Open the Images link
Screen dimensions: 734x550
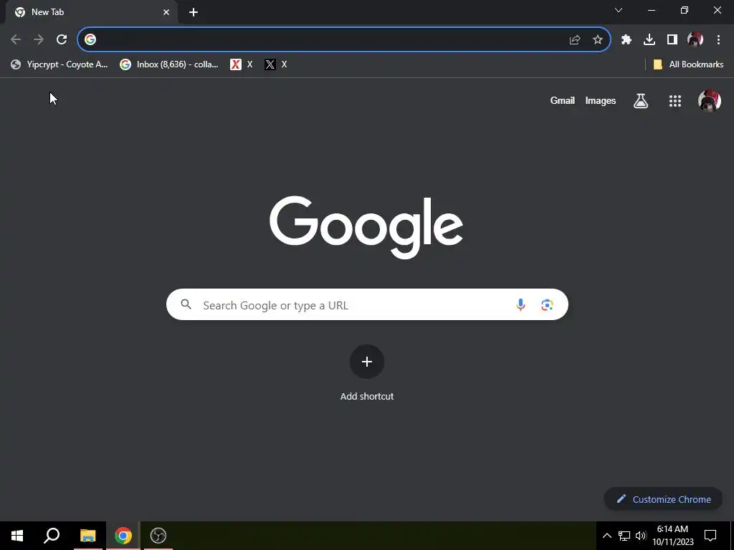pos(601,100)
